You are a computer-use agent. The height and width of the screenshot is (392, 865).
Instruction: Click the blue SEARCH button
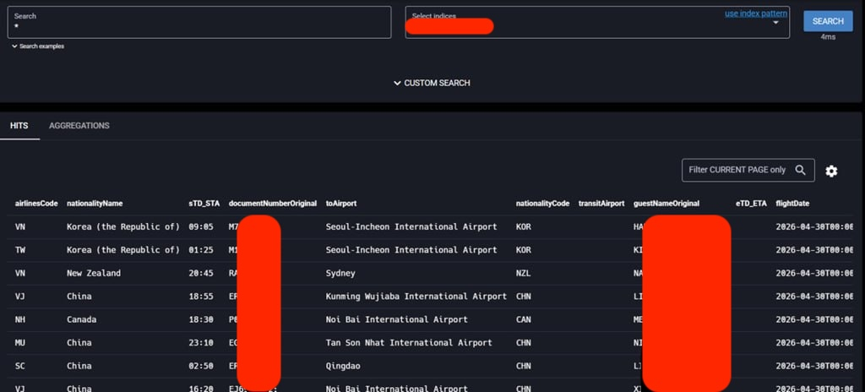point(828,21)
